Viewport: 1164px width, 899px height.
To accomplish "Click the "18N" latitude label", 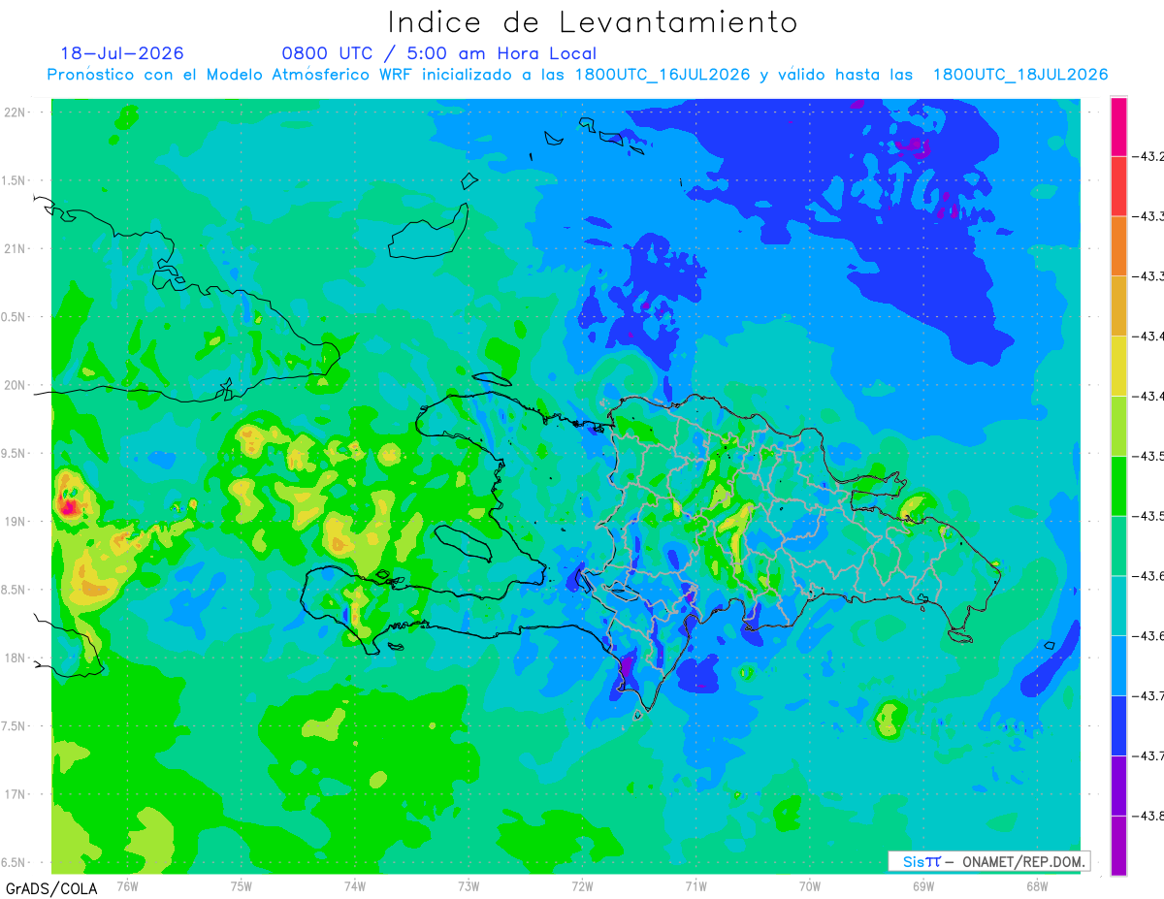I will tap(16, 658).
